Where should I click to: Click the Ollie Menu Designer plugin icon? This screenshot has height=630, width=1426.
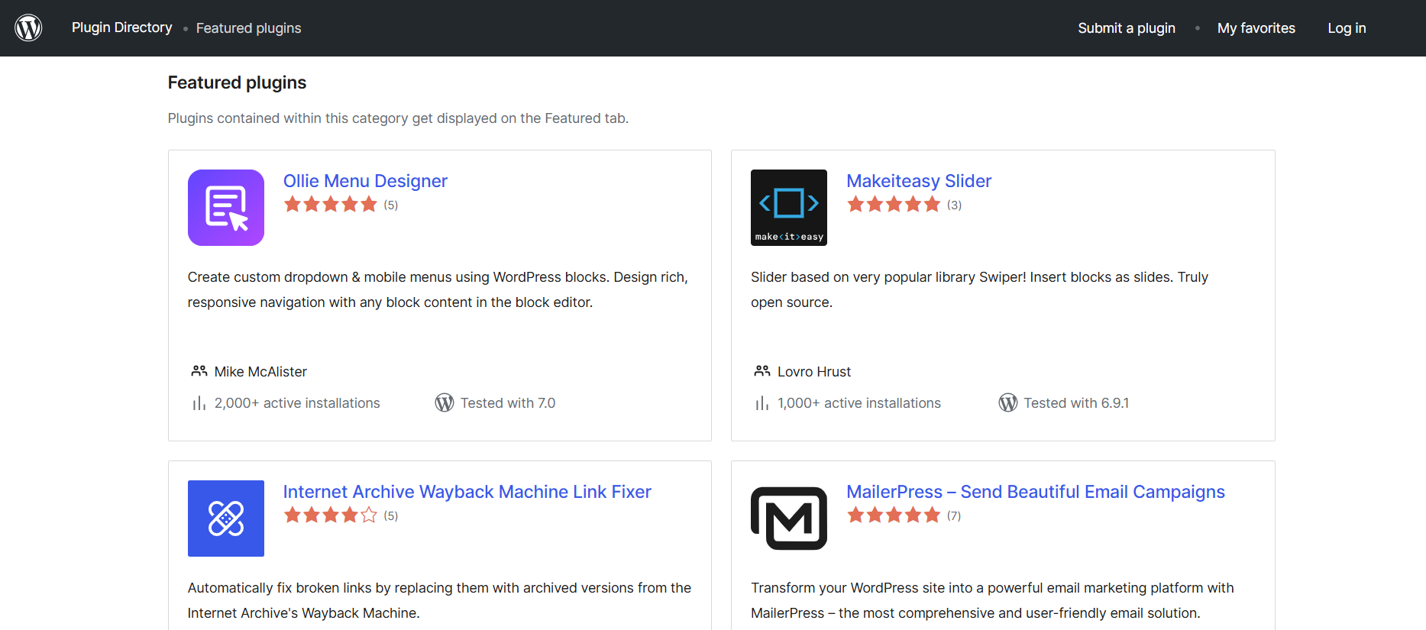[226, 208]
